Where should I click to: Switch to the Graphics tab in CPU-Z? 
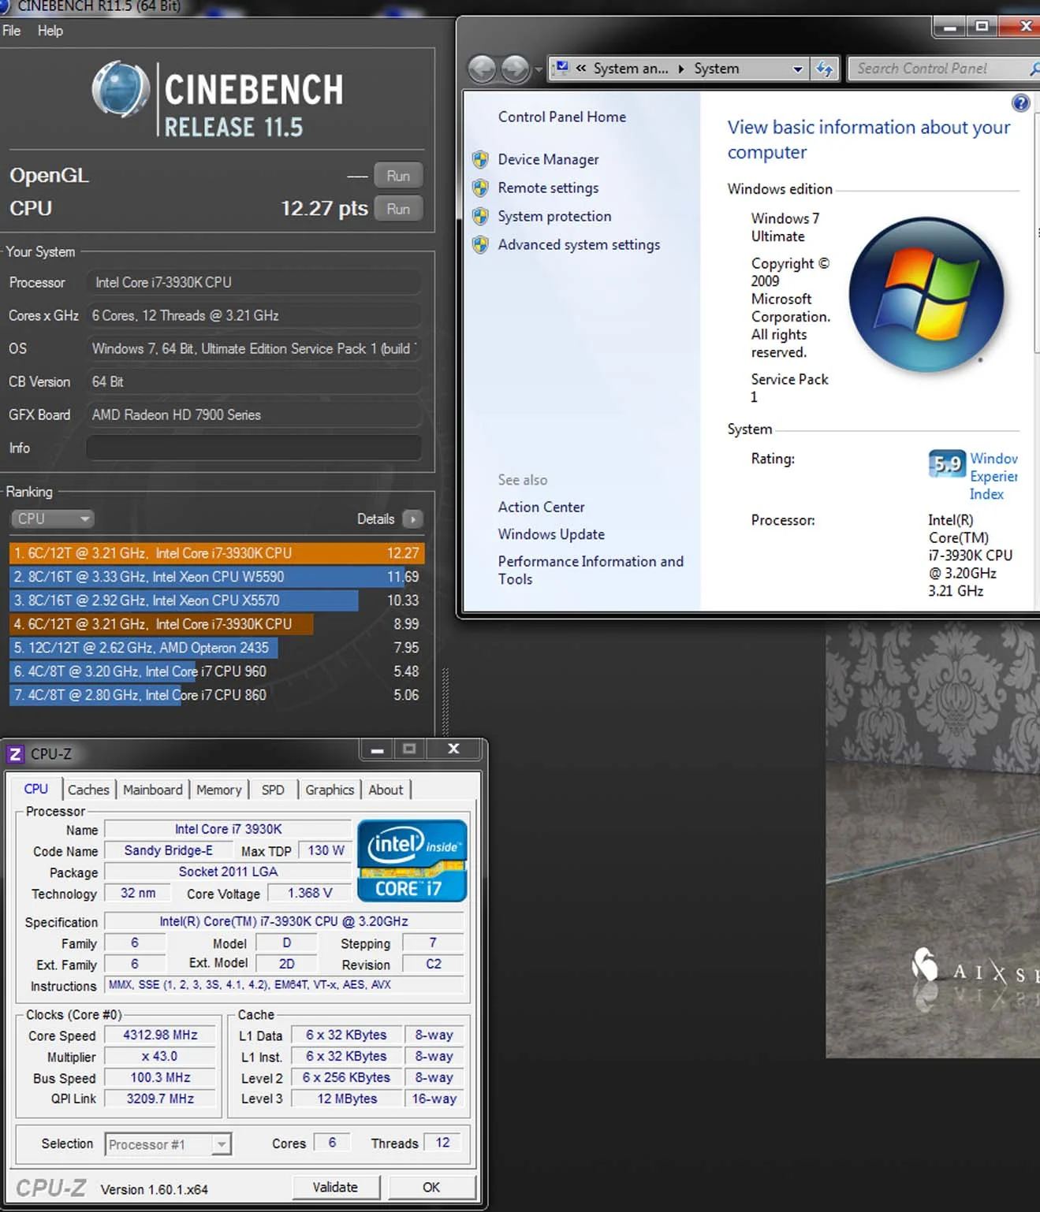click(330, 790)
